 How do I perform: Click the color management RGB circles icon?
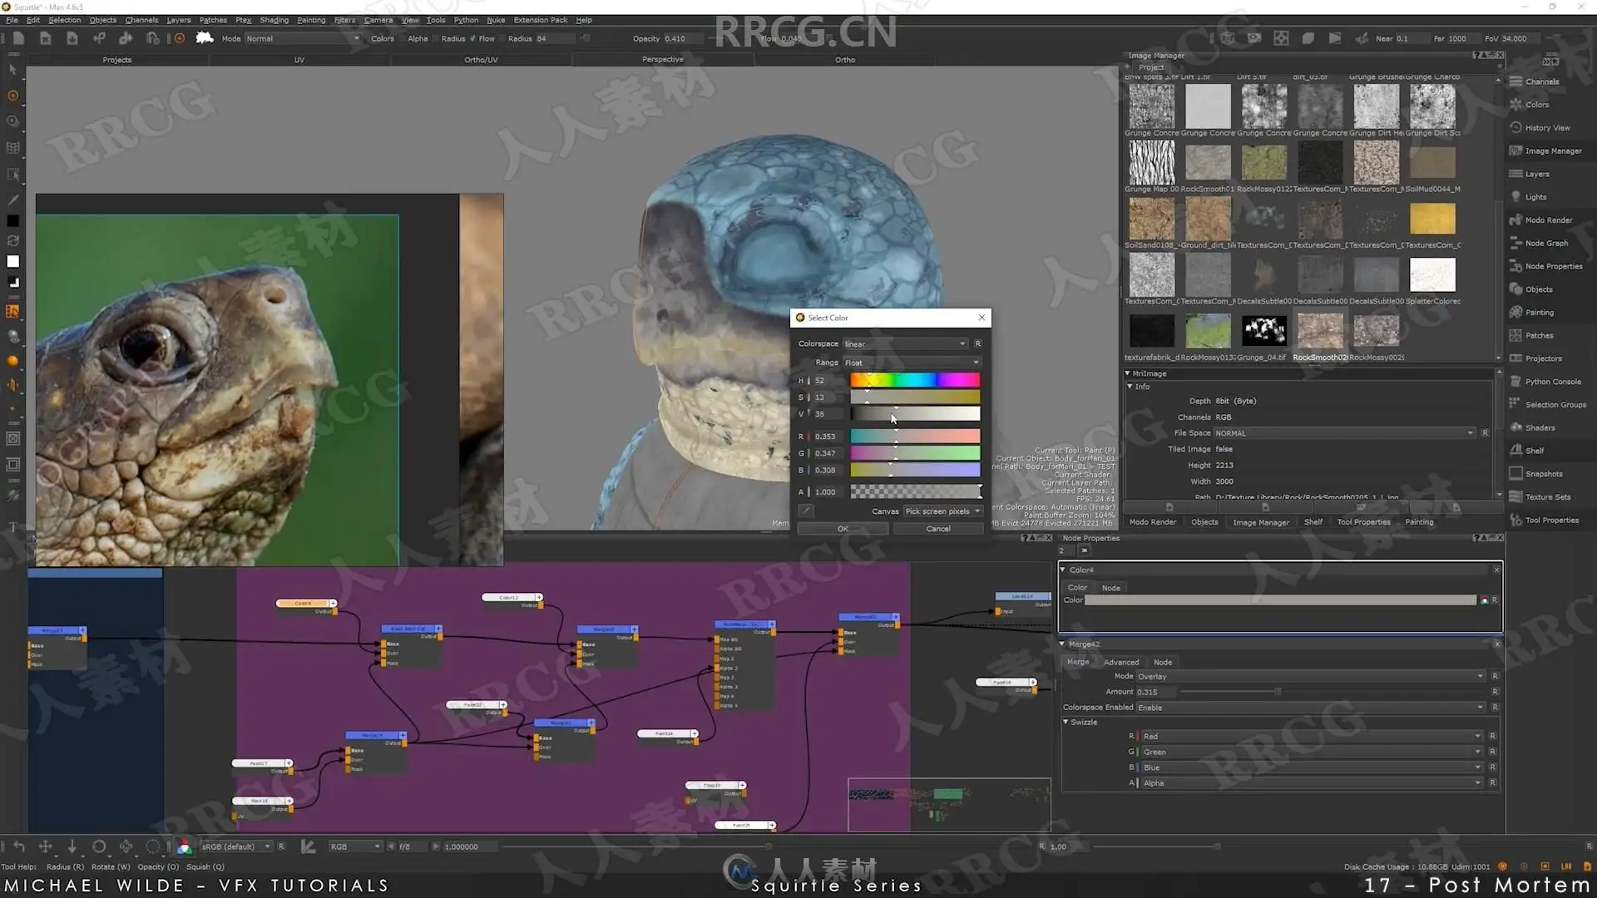pyautogui.click(x=184, y=846)
